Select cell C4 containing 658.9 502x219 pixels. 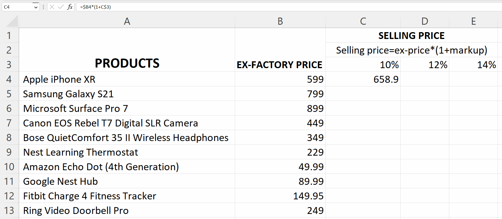(363, 79)
